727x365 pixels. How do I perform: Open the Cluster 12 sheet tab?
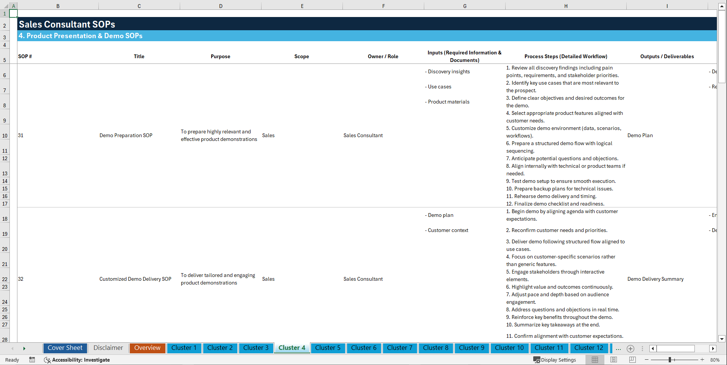coord(589,348)
